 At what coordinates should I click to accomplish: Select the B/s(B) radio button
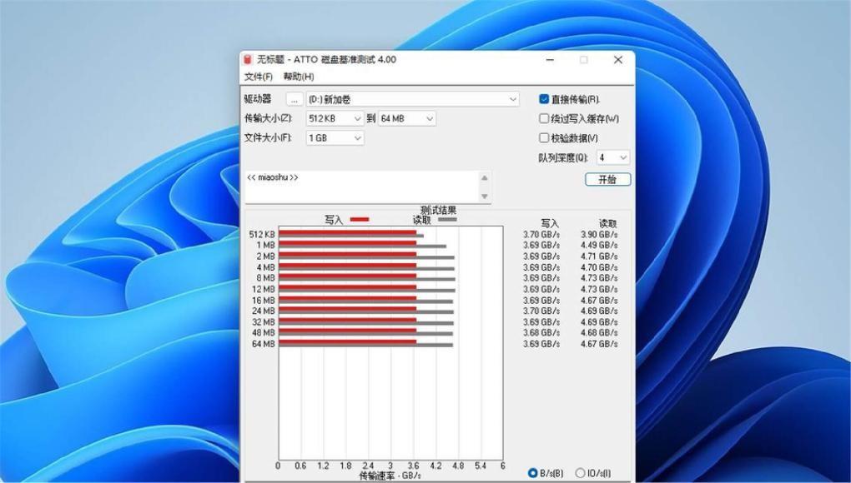click(533, 473)
